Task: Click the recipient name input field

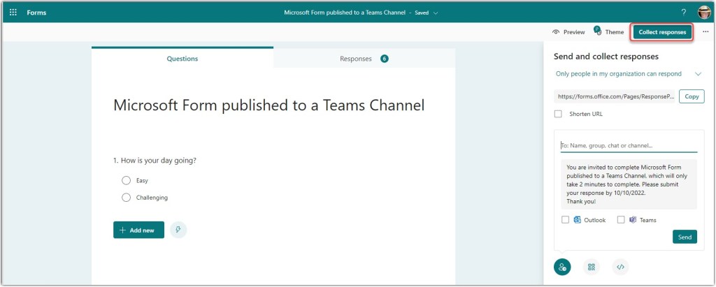Action: point(629,146)
